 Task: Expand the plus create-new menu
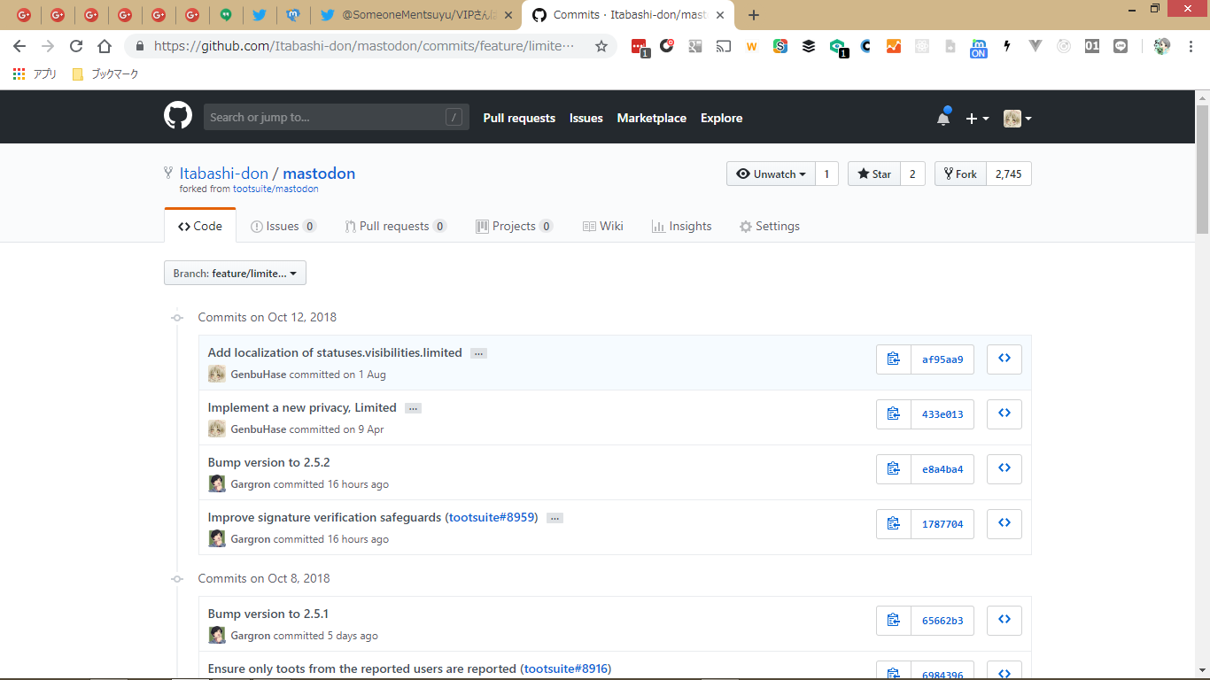click(977, 119)
